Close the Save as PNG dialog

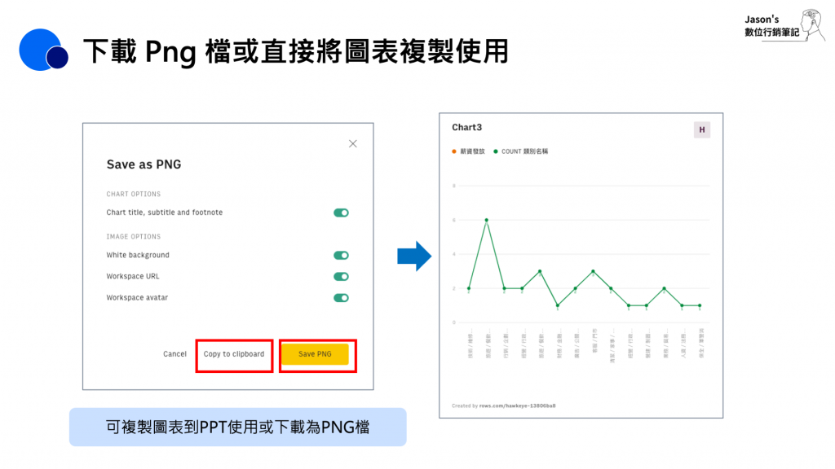352,143
